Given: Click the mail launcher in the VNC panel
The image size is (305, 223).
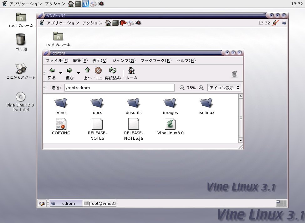Looking at the screenshot, I should point(130,23).
